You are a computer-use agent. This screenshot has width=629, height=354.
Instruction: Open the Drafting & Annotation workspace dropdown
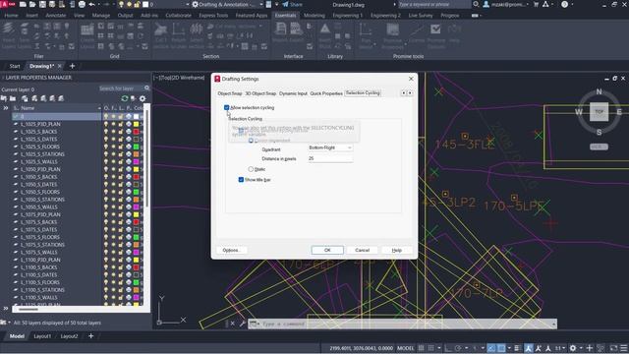point(261,4)
